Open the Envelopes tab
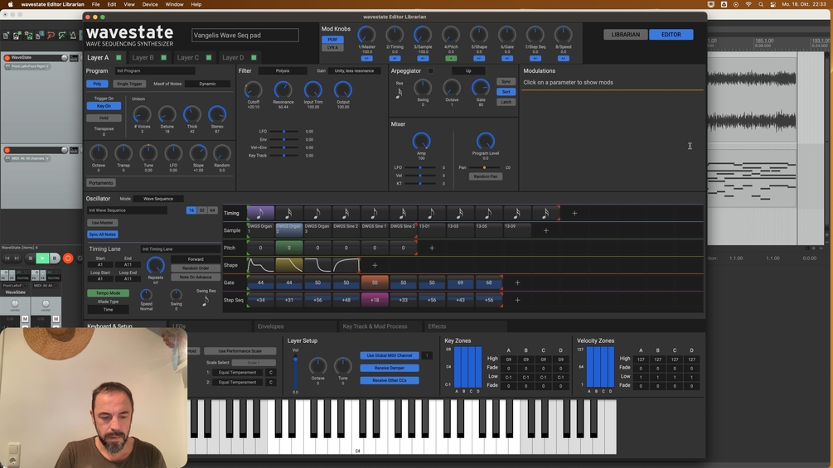 coord(271,326)
